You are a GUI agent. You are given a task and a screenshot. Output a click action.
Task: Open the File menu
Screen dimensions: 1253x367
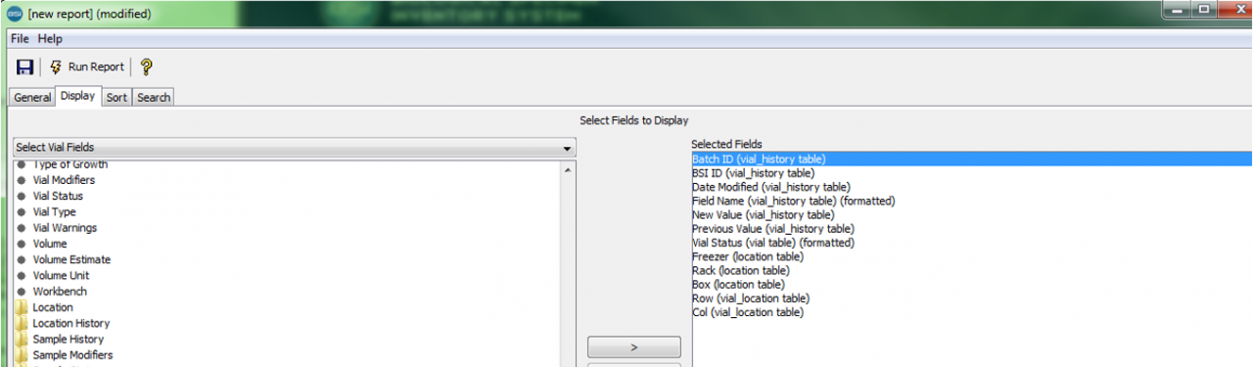coord(20,39)
